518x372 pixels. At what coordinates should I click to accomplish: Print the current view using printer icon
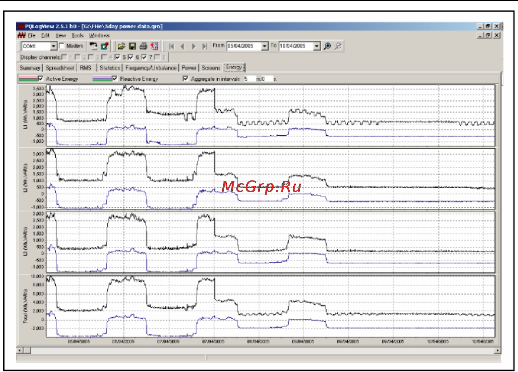pos(143,46)
